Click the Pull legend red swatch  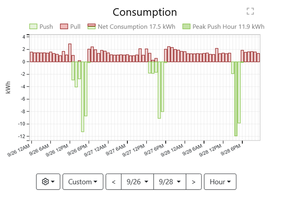[x=64, y=27]
